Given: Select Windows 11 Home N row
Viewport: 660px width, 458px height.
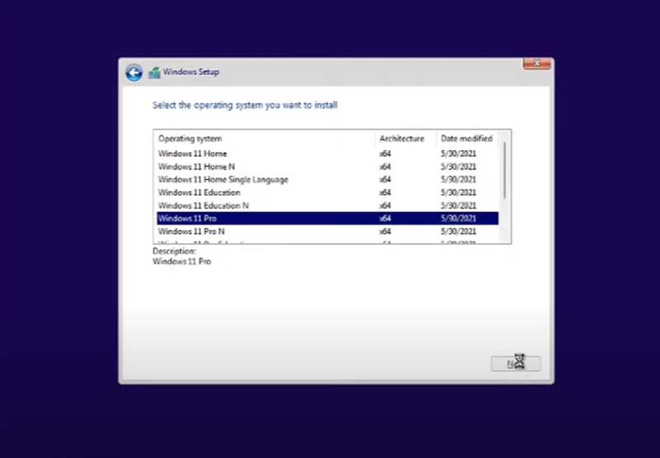Looking at the screenshot, I should (328, 167).
